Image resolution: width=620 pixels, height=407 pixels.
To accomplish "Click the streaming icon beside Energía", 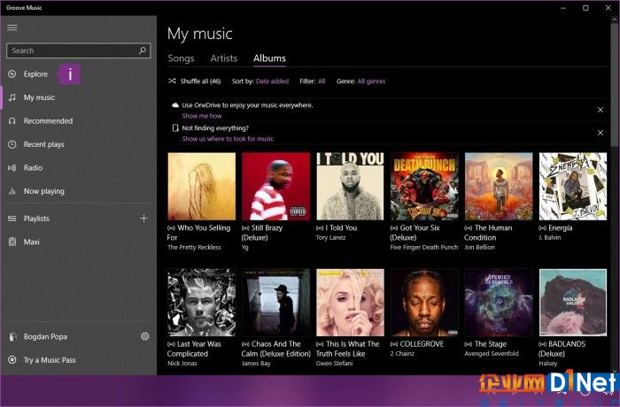I will 542,228.
